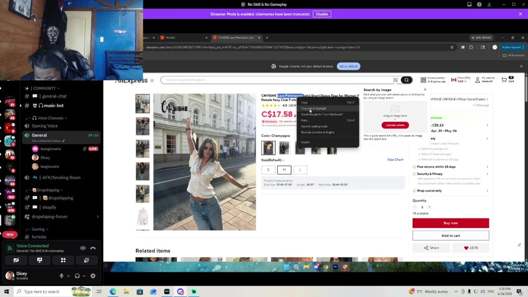Choose Copy link to highlight
This screenshot has height=297, width=528.
tap(328, 108)
